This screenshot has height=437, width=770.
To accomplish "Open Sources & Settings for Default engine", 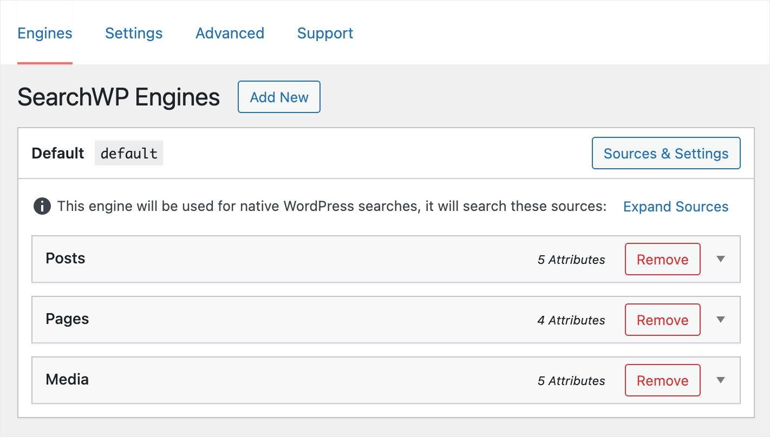I will pos(666,153).
